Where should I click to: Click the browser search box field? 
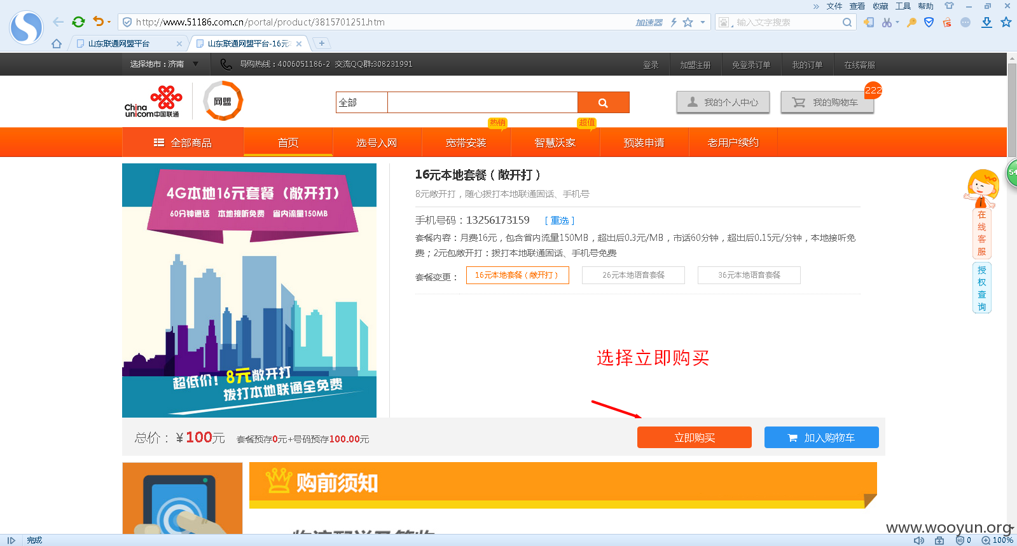787,22
